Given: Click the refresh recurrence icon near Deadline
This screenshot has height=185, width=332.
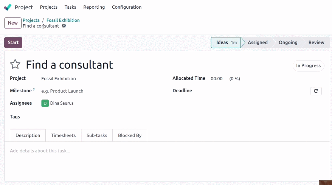Looking at the screenshot, I should [316, 91].
